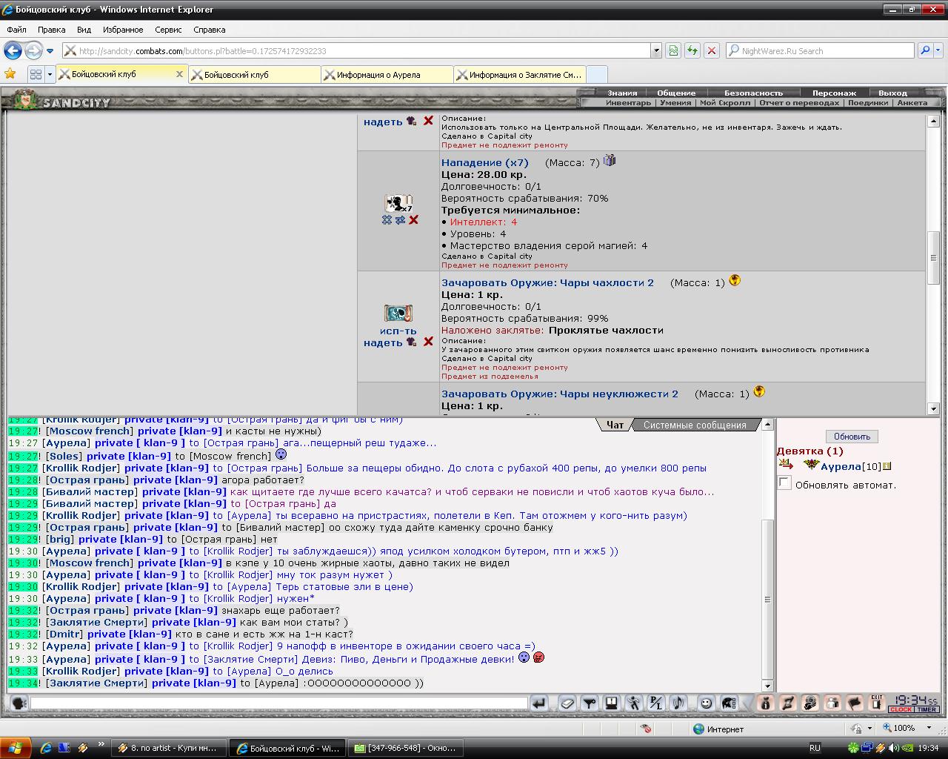Open the address bar URL history dropdown

(x=655, y=50)
